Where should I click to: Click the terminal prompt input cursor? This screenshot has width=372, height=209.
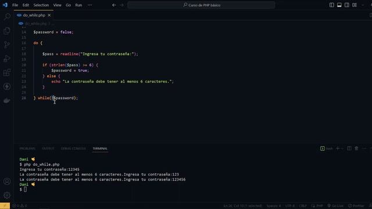click(x=25, y=189)
